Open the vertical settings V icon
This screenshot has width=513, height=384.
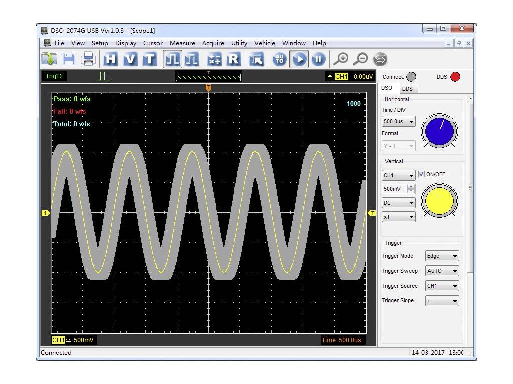point(130,59)
